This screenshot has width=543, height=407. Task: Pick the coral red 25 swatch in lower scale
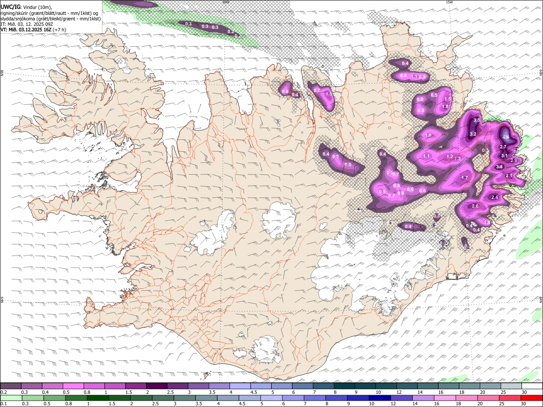(509, 398)
